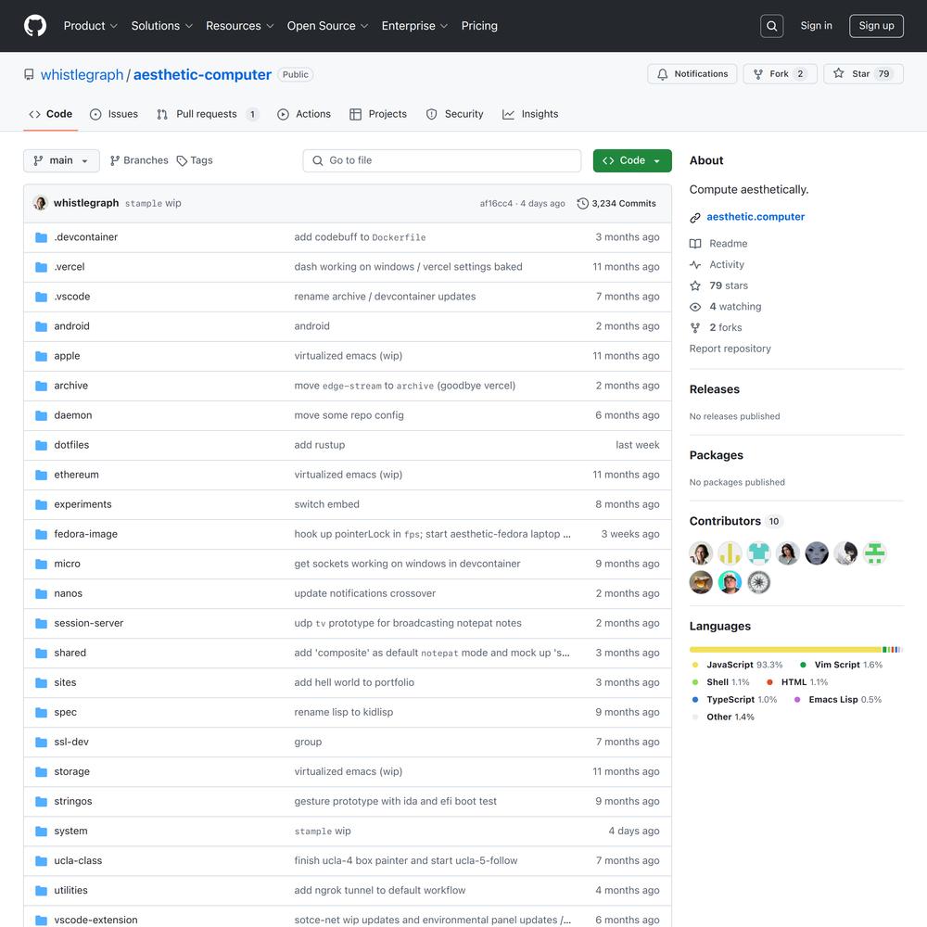Star the repository
This screenshot has width=927, height=927.
(x=863, y=74)
